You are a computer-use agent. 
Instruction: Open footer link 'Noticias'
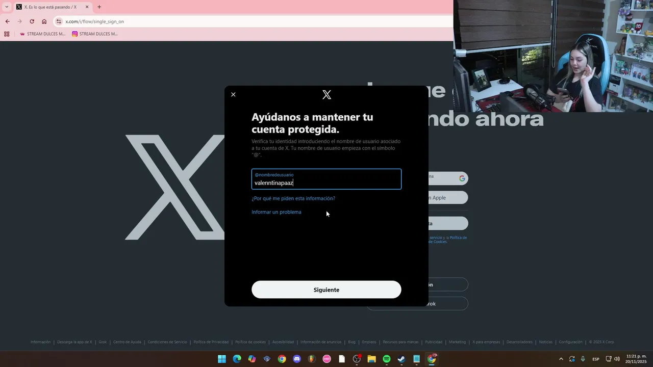coord(545,342)
